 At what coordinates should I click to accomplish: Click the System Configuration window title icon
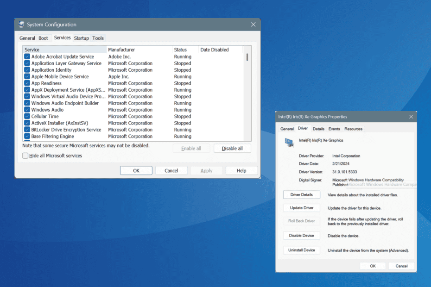[x=21, y=25]
